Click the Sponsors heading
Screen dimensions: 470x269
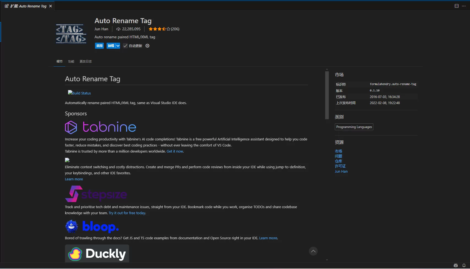[76, 113]
